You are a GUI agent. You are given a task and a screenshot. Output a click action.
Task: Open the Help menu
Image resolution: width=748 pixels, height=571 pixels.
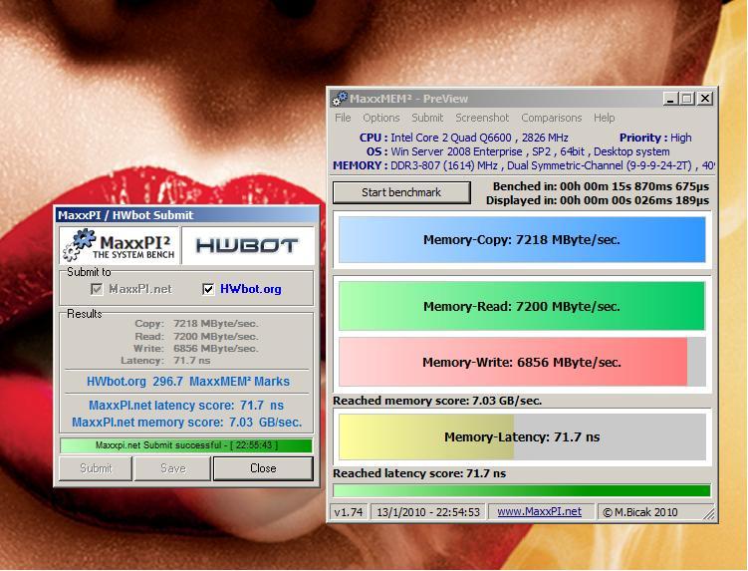pos(604,118)
